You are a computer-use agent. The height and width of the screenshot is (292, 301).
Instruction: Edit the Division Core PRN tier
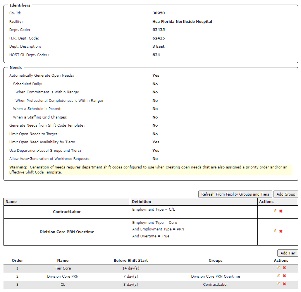(x=279, y=275)
